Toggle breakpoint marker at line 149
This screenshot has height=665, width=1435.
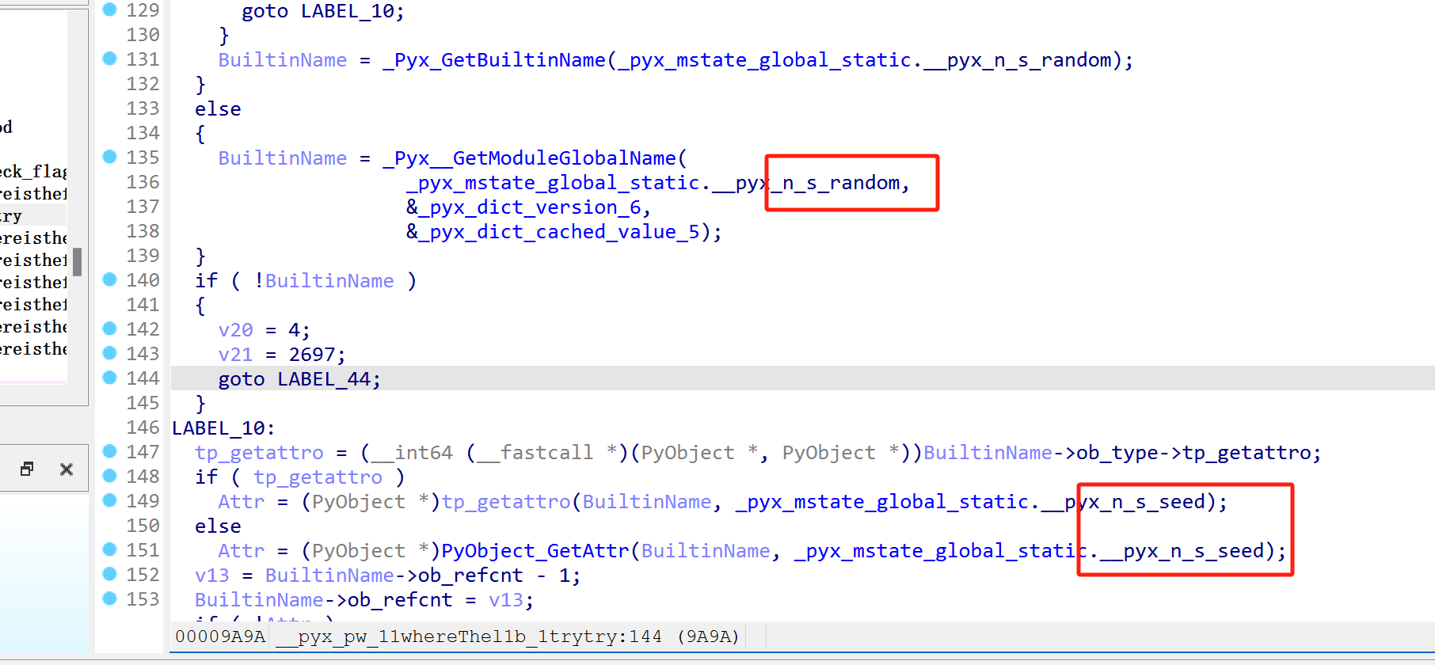pos(110,500)
